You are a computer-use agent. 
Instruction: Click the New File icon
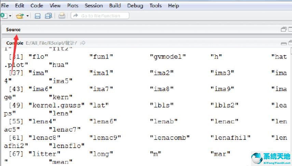(x=3, y=16)
